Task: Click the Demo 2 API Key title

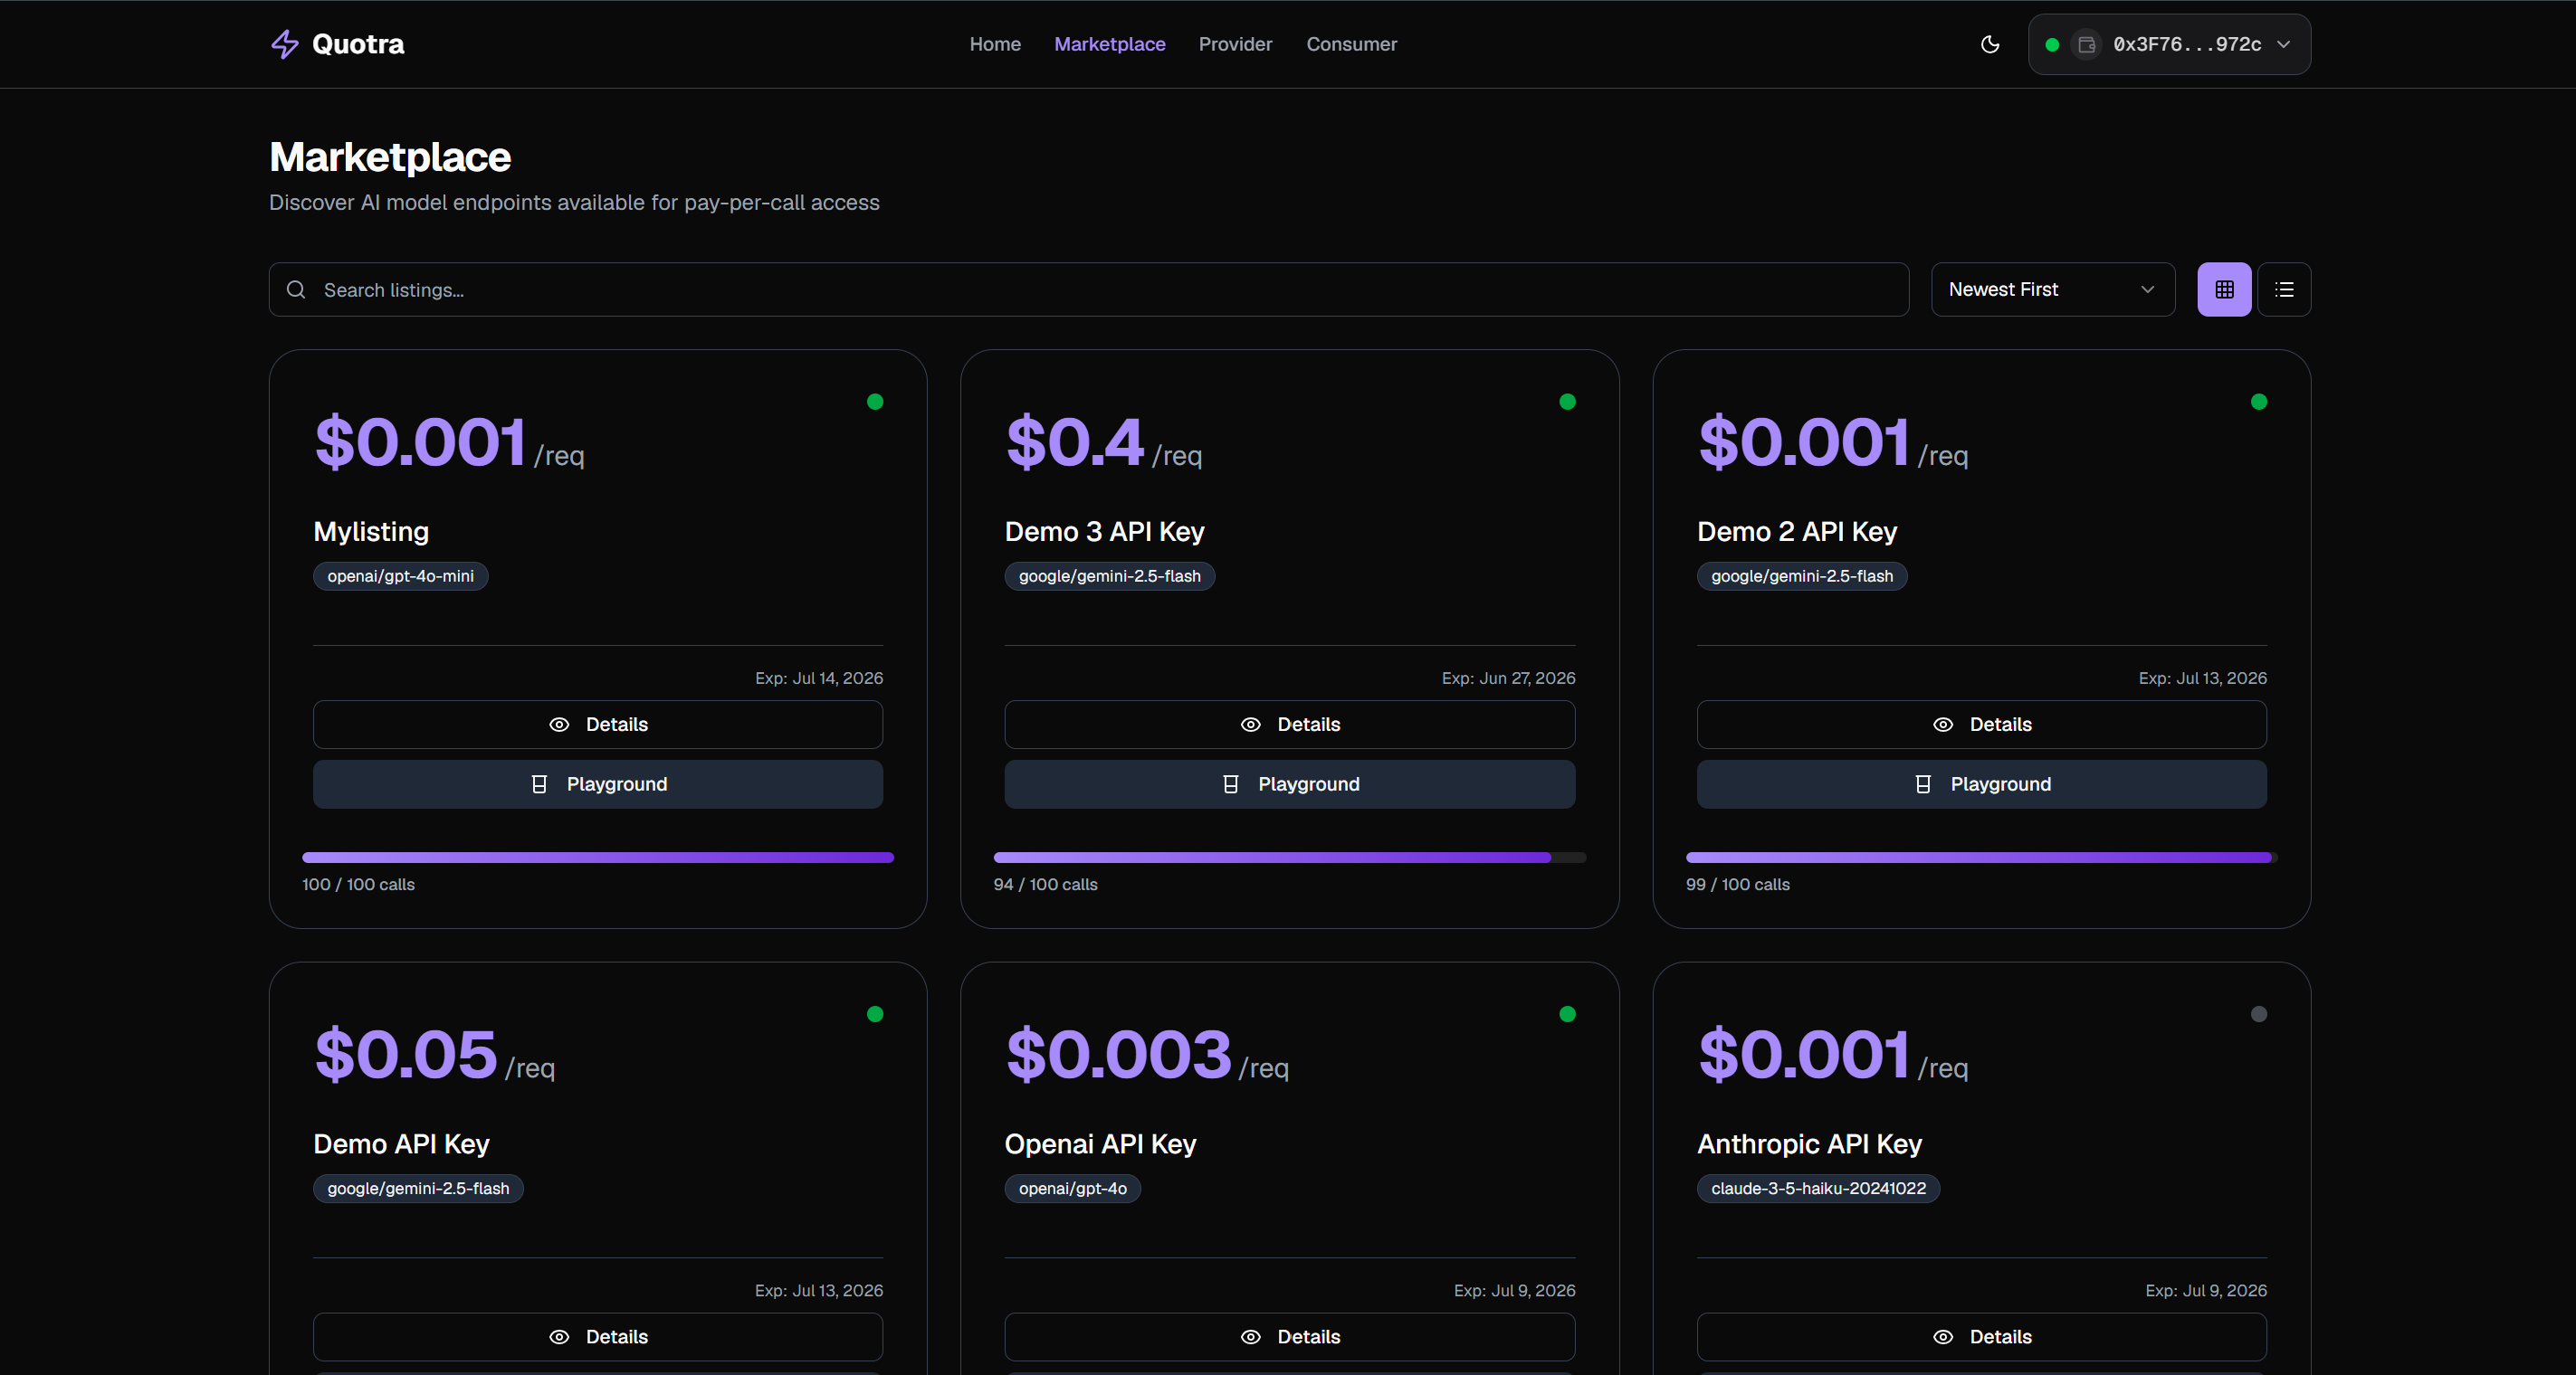Action: [x=1797, y=532]
